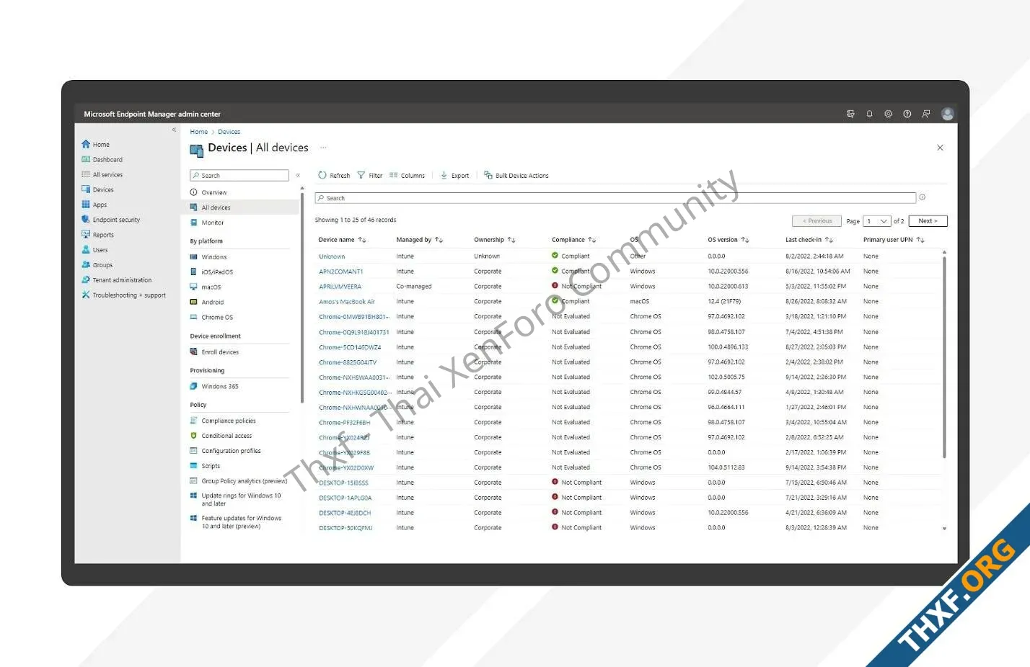Open the Filter option
Image resolution: width=1030 pixels, height=667 pixels.
coord(370,176)
